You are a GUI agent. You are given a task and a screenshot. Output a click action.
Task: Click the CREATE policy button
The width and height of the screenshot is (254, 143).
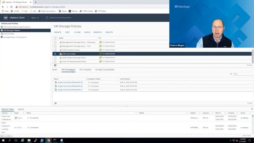pyautogui.click(x=58, y=32)
